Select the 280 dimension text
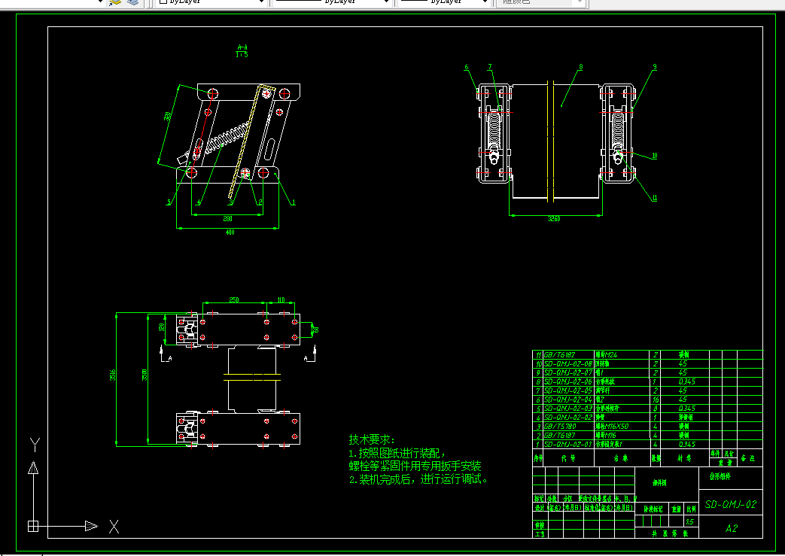 coord(227,219)
